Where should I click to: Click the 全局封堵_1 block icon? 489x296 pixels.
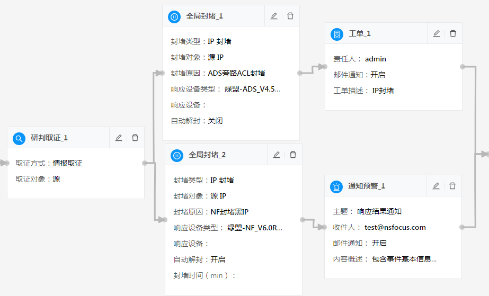pos(174,16)
